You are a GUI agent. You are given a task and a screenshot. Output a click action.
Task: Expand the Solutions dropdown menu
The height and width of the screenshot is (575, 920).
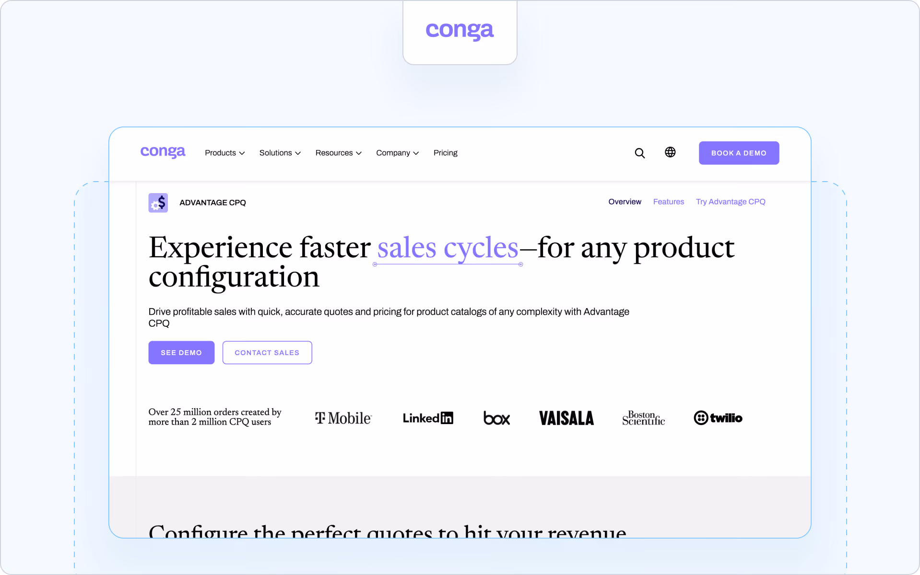280,153
